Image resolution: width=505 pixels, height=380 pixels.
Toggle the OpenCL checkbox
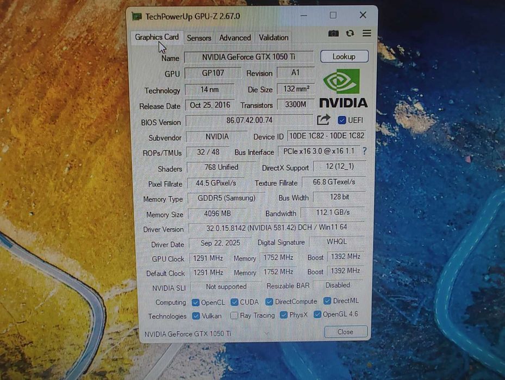pyautogui.click(x=195, y=302)
